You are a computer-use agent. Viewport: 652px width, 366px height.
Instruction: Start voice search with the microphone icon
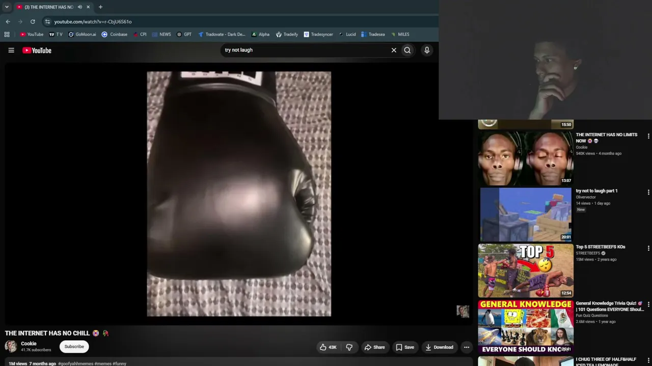pyautogui.click(x=427, y=50)
